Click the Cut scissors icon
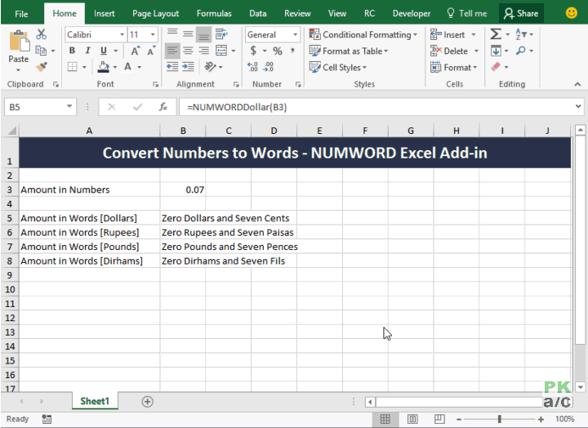Screen dimensions: 588x428 coord(42,34)
